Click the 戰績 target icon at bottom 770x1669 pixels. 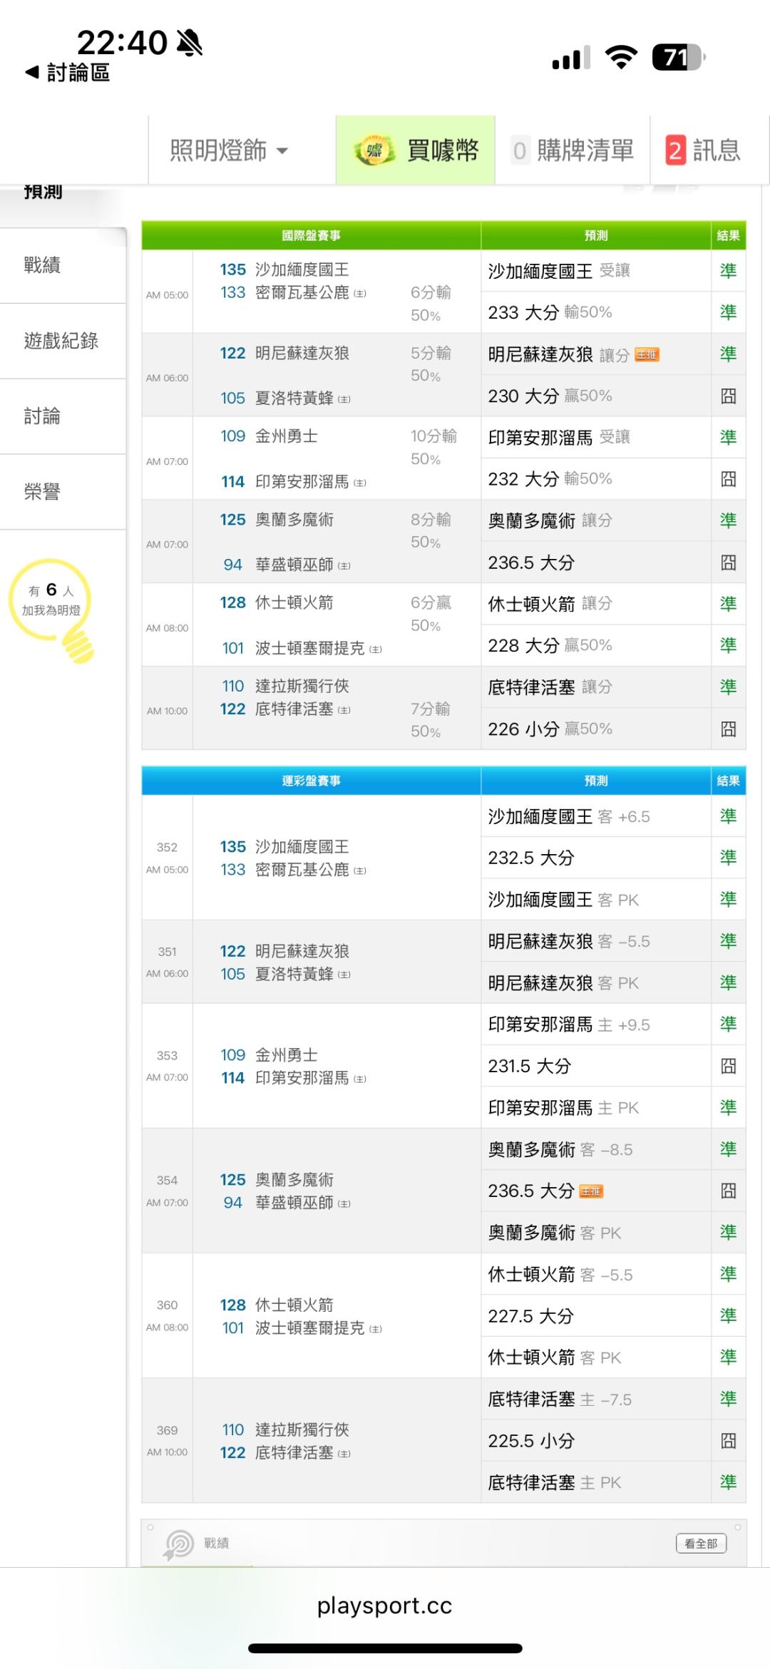(x=179, y=1544)
